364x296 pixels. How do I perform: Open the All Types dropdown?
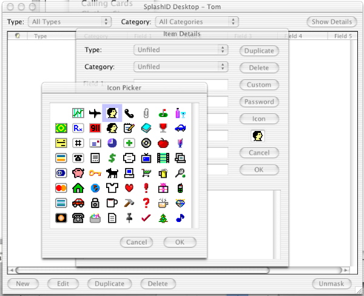[x=70, y=22]
